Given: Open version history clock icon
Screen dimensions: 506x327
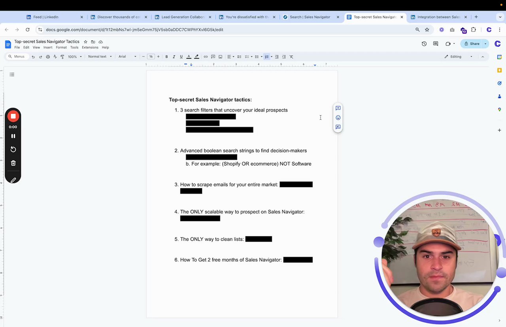Looking at the screenshot, I should tap(424, 44).
